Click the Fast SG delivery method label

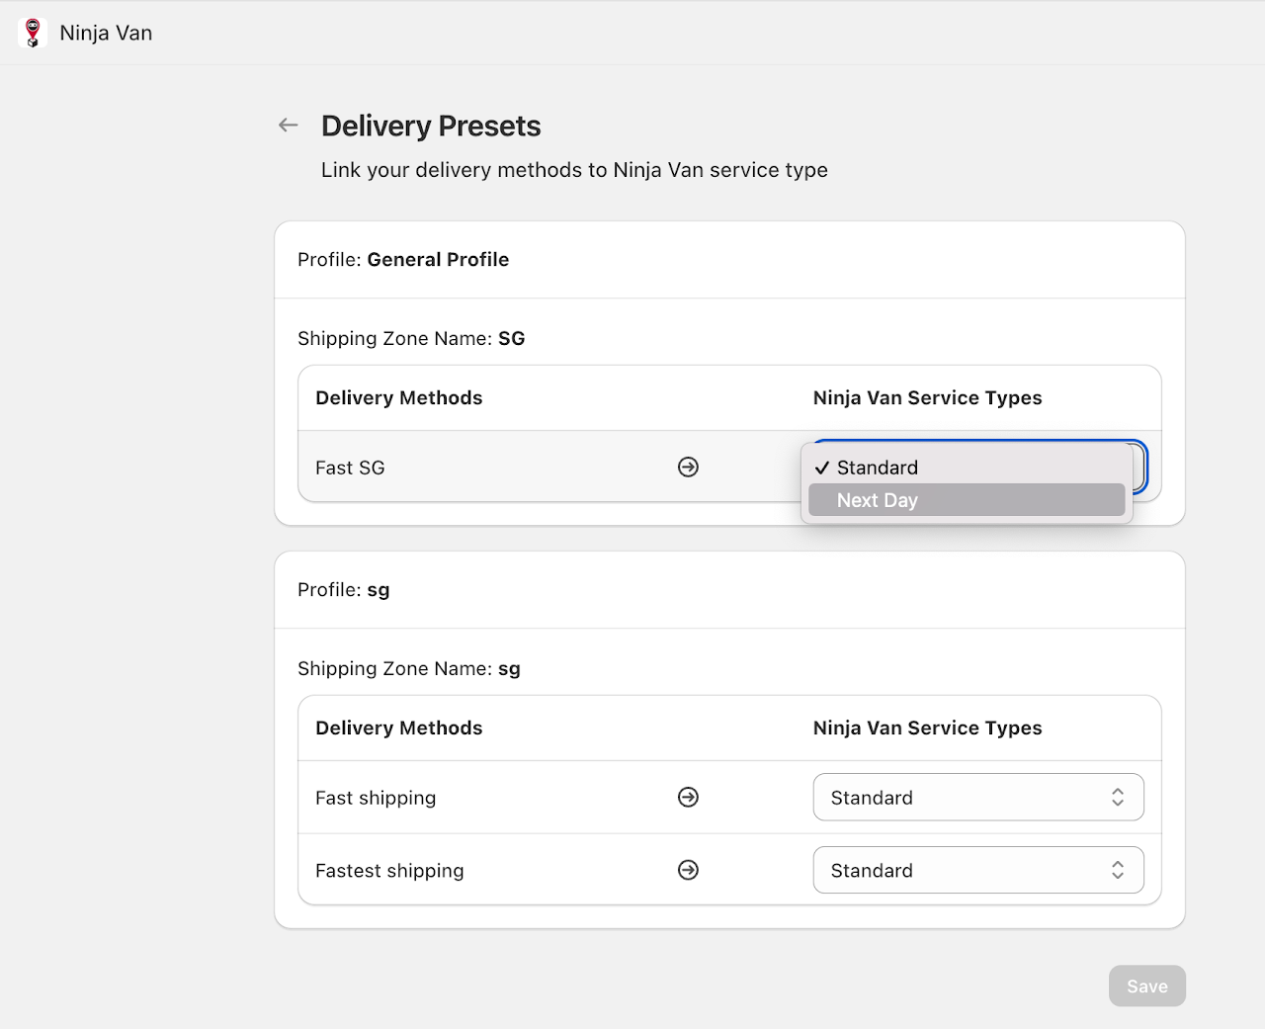coord(350,469)
